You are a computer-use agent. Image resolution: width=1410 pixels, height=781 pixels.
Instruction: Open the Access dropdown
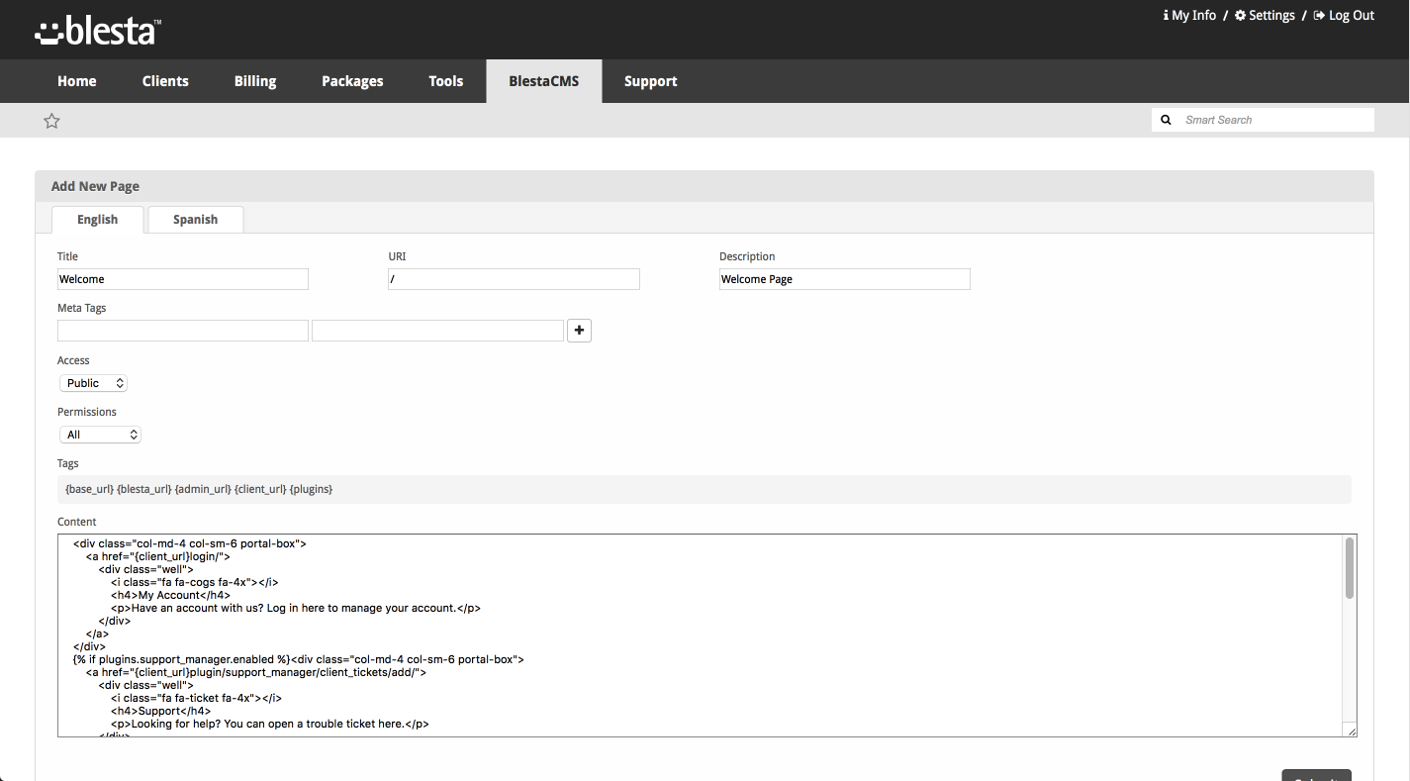(x=93, y=383)
